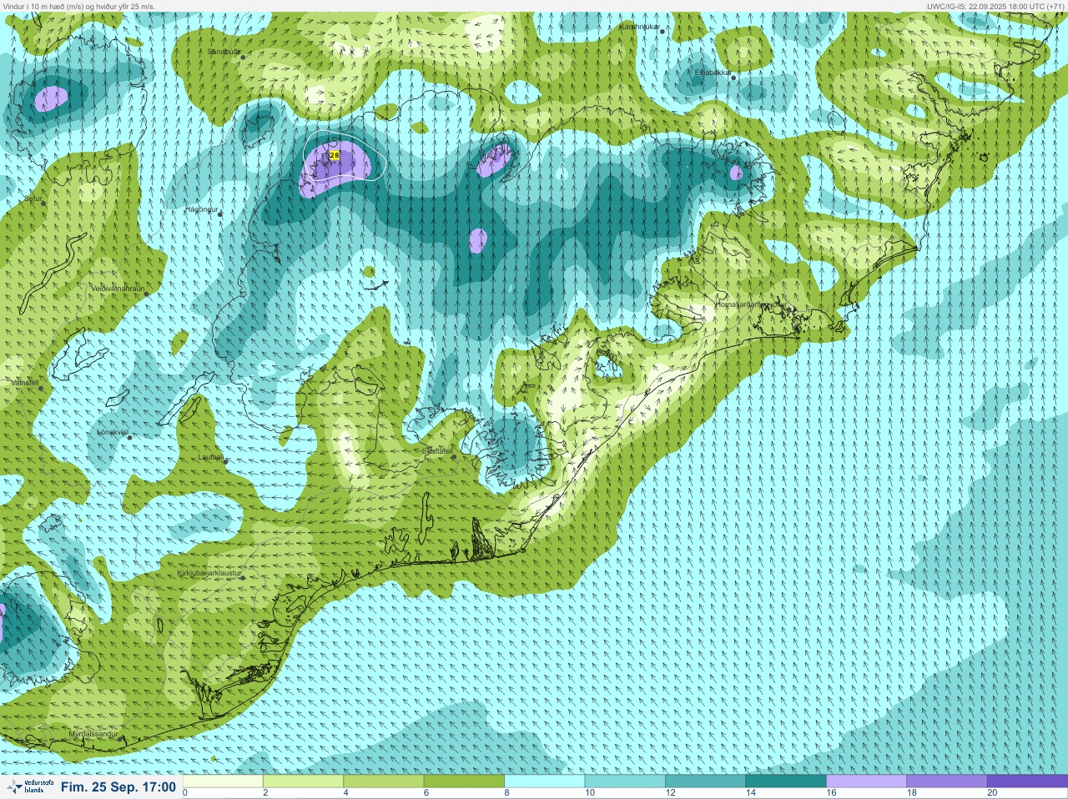Click the Veiðivatnahraun station label

(x=118, y=288)
